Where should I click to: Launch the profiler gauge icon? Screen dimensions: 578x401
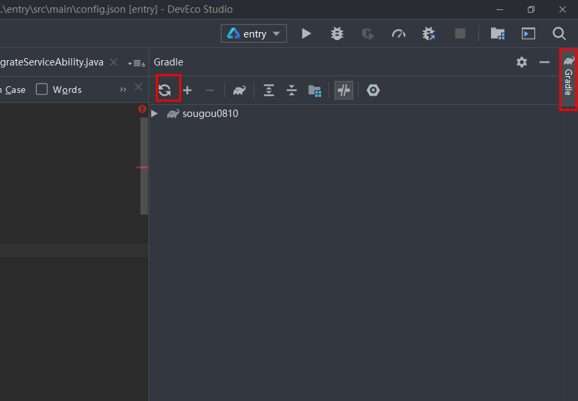(x=399, y=34)
